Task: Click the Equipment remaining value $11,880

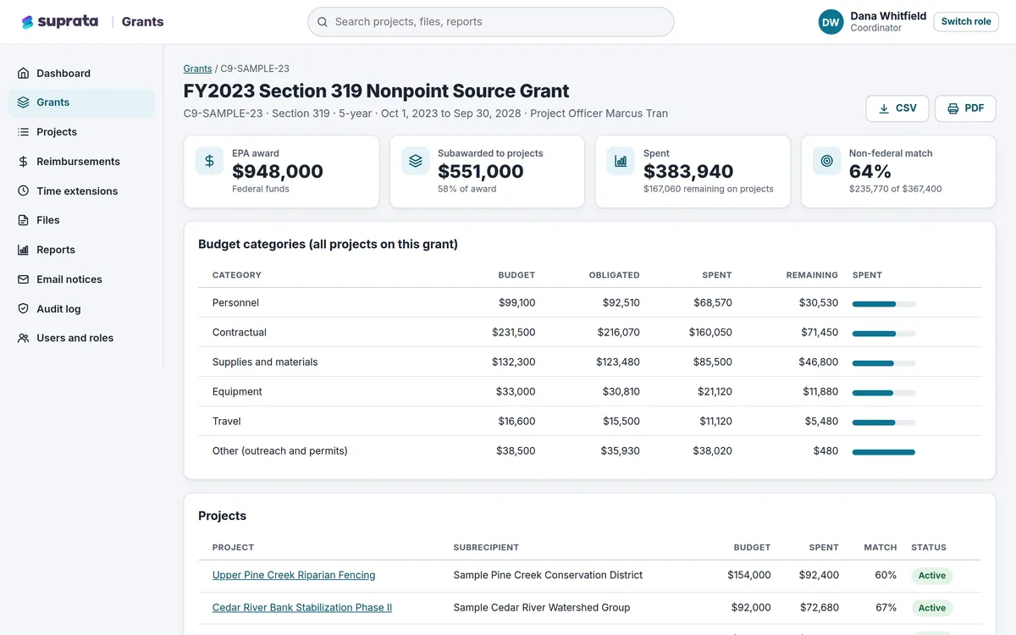Action: click(x=820, y=392)
